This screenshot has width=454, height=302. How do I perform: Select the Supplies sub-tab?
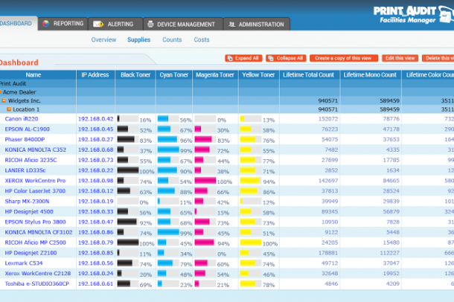tap(138, 39)
